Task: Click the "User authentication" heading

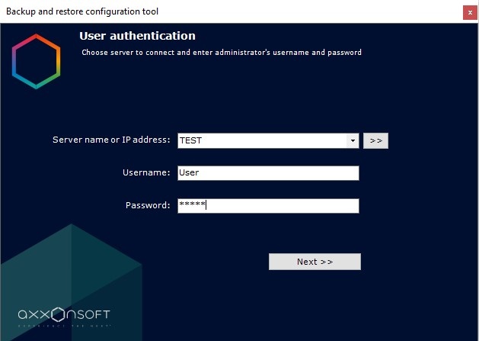Action: coord(137,36)
